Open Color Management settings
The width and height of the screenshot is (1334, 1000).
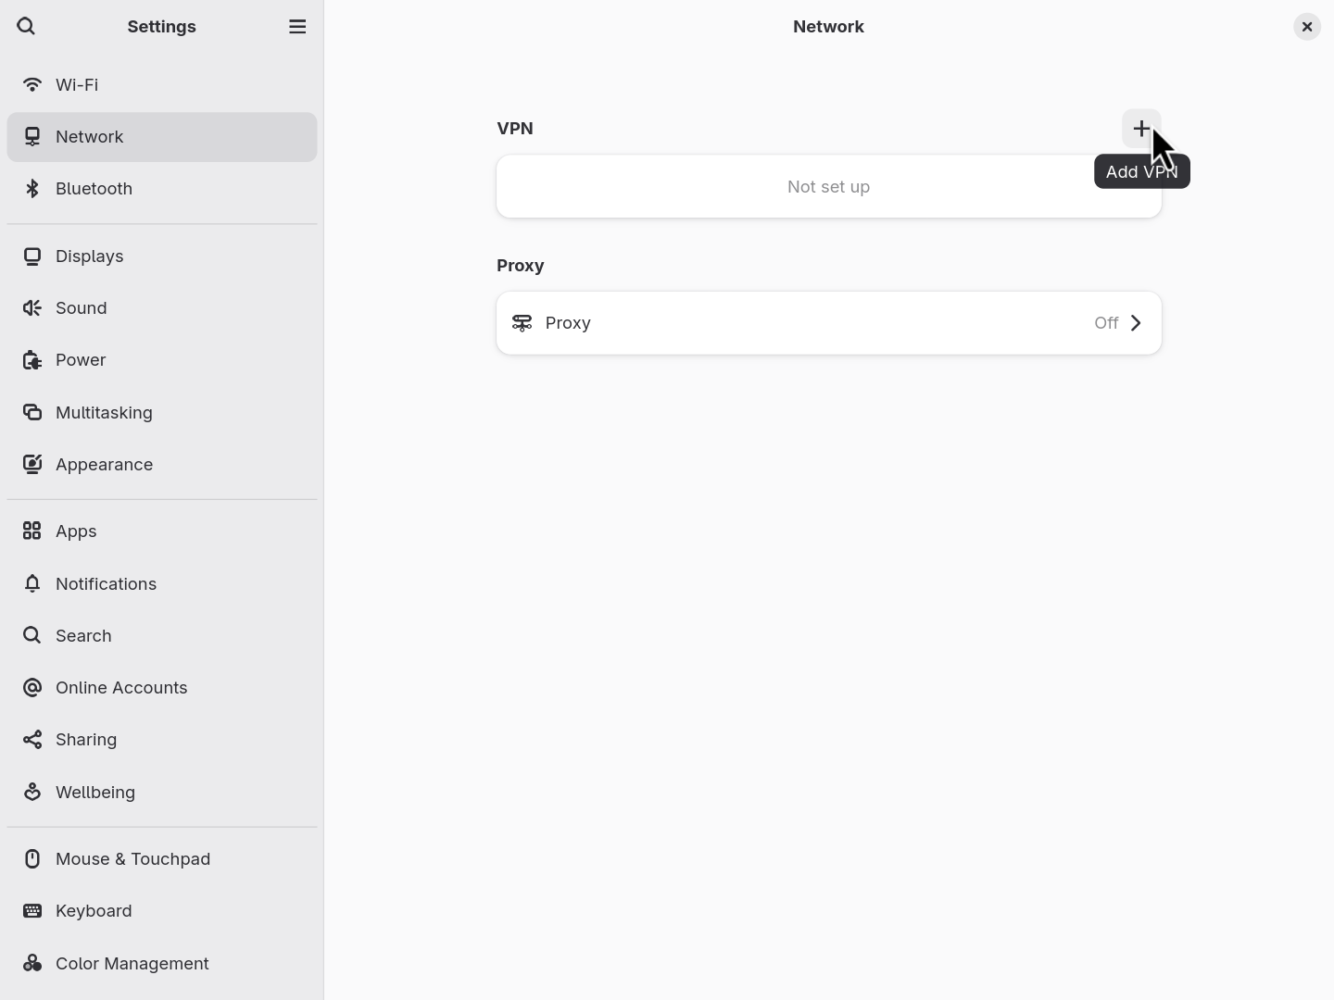click(132, 963)
